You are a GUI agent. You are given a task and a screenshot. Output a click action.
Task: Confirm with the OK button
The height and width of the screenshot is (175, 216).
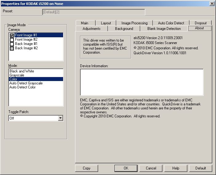(x=126, y=168)
